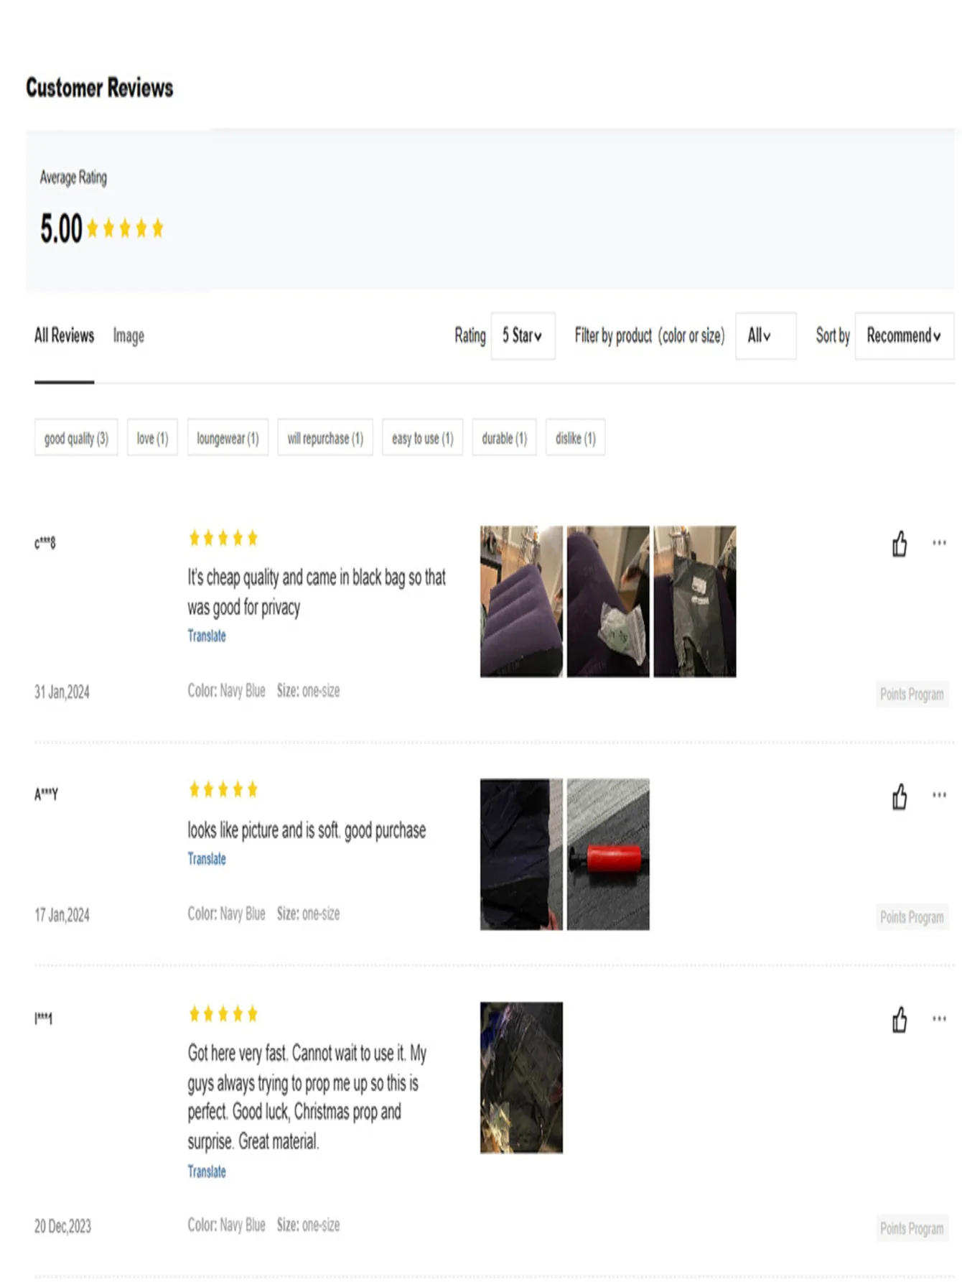This screenshot has height=1282, width=962.
Task: Like the review by c***8
Action: [x=900, y=544]
